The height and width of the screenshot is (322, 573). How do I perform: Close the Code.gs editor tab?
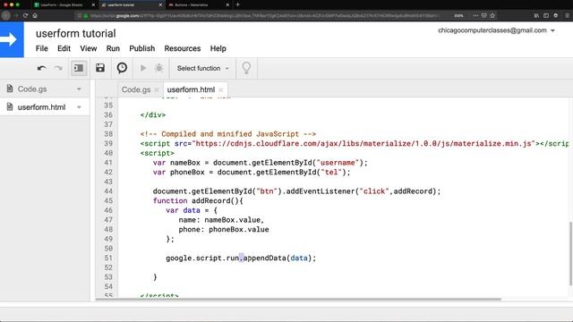157,89
